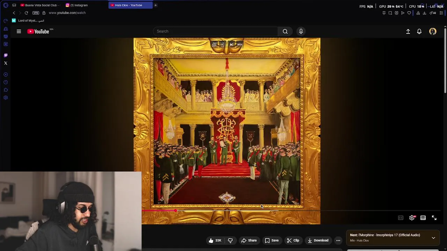Click the site security lock icon
The image size is (447, 251).
pos(44,13)
